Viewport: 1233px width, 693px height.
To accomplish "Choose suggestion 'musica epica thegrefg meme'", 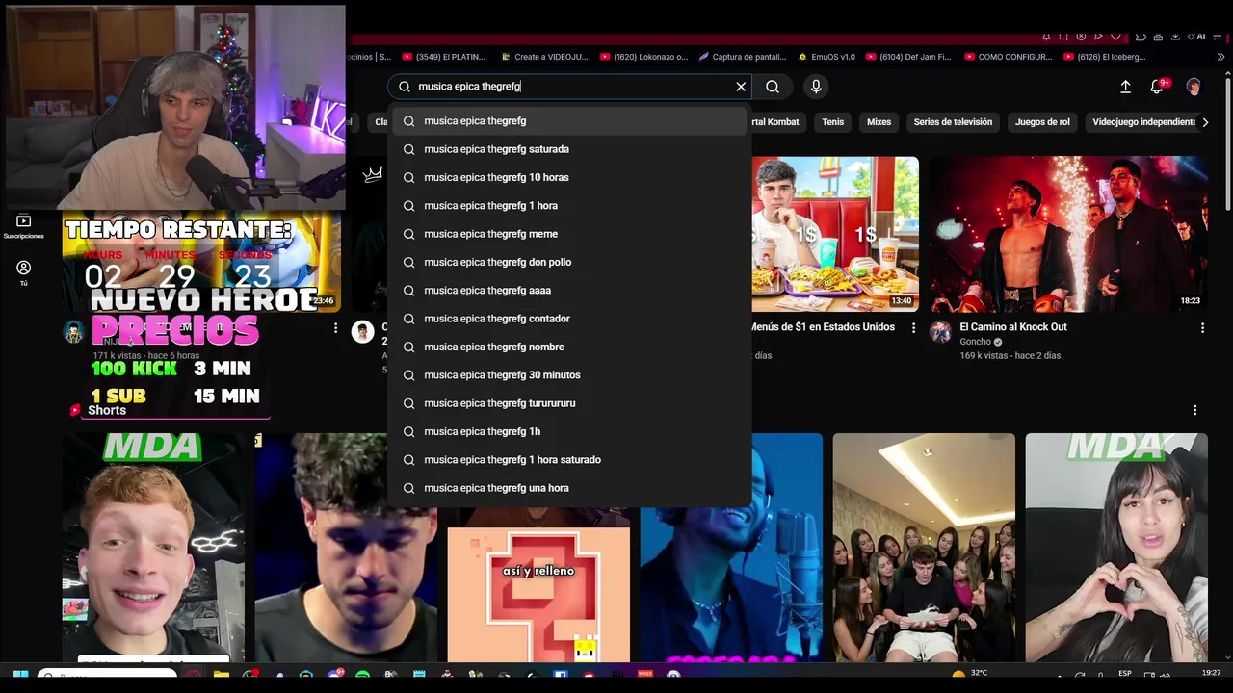I will (569, 234).
